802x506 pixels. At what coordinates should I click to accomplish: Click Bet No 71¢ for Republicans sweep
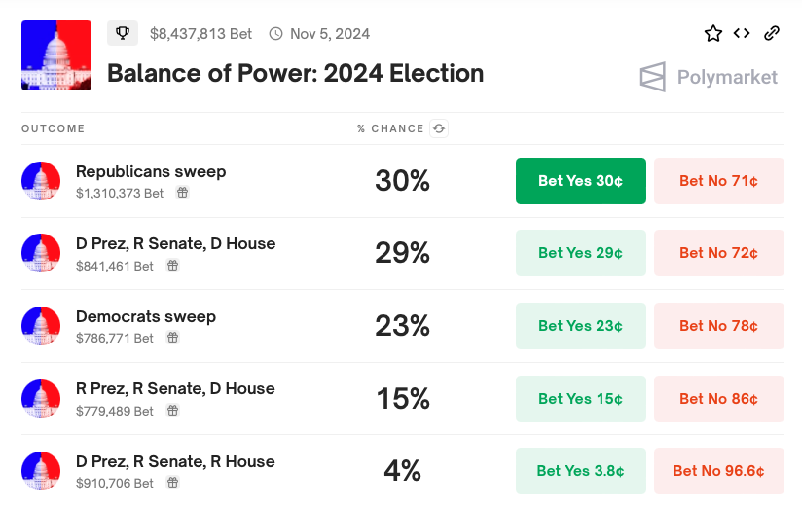coord(718,181)
